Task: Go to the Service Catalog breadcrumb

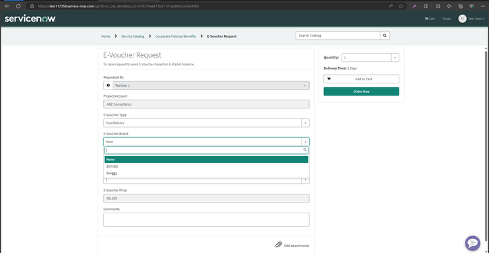Action: [x=133, y=36]
